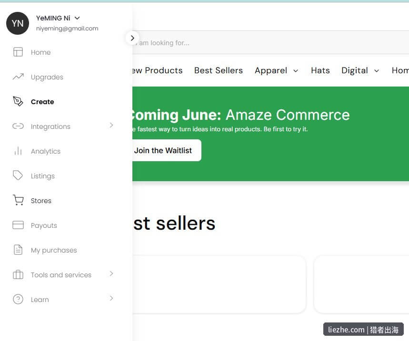Click the Analytics bar chart icon

point(18,151)
